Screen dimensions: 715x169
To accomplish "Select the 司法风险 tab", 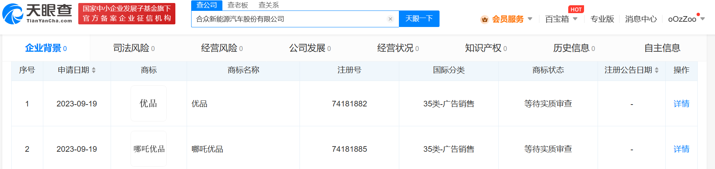I will pos(134,48).
